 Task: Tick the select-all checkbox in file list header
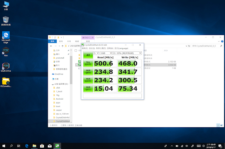(76, 50)
